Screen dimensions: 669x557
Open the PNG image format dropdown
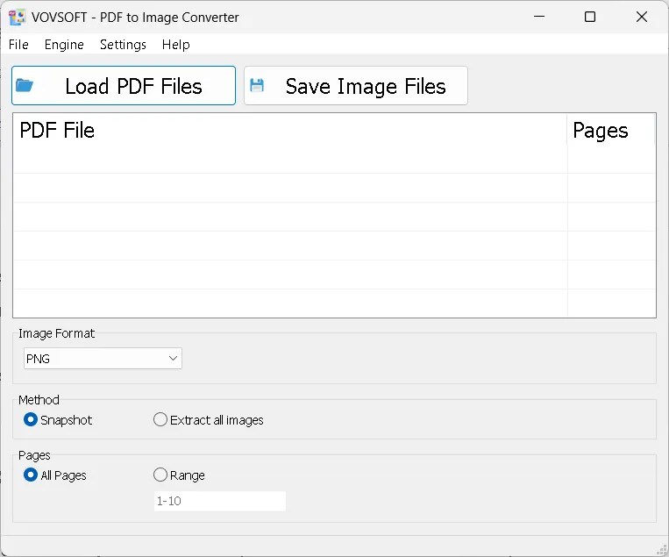(x=103, y=359)
